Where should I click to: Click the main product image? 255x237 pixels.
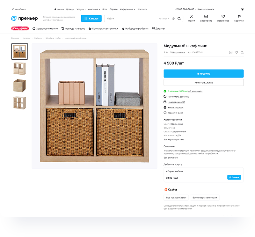click(x=94, y=106)
